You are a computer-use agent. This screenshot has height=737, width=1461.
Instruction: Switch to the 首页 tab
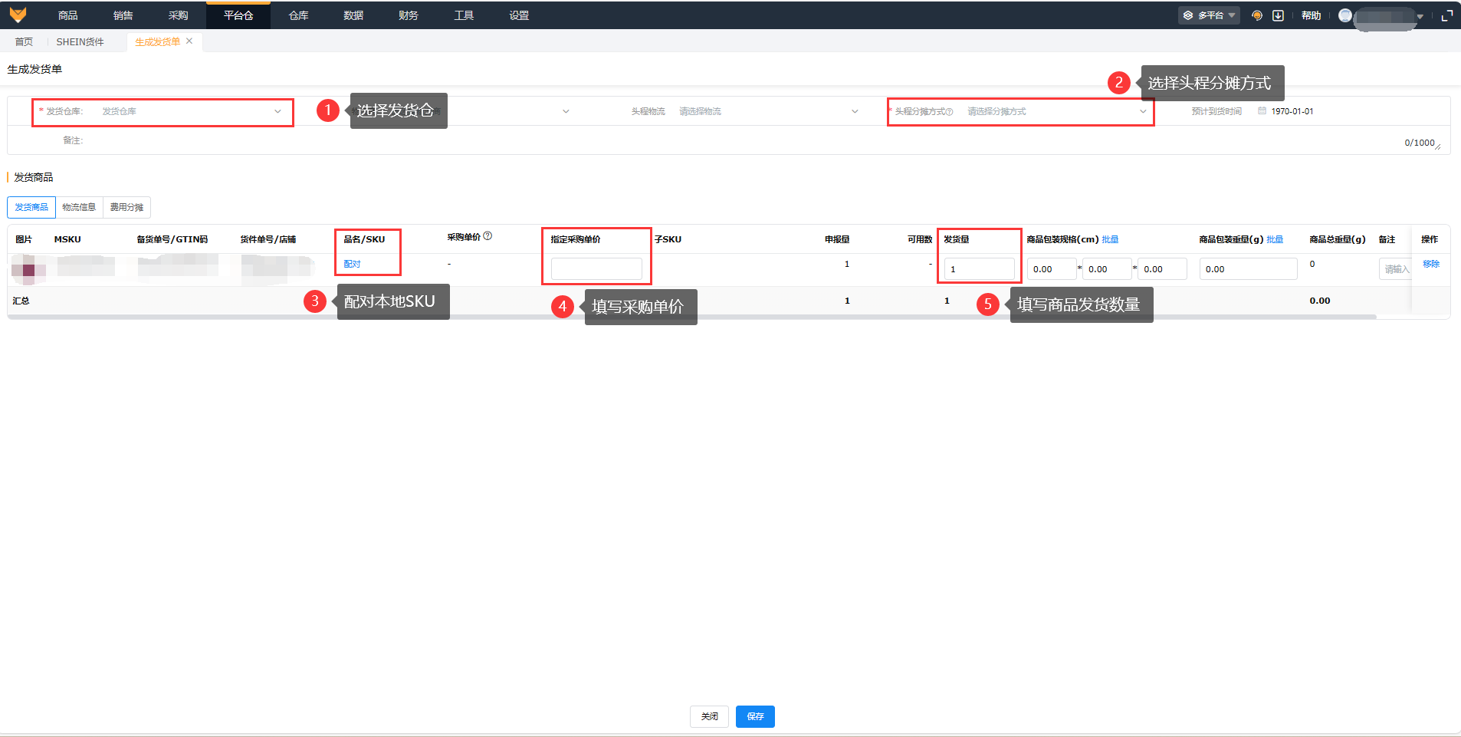pos(24,41)
